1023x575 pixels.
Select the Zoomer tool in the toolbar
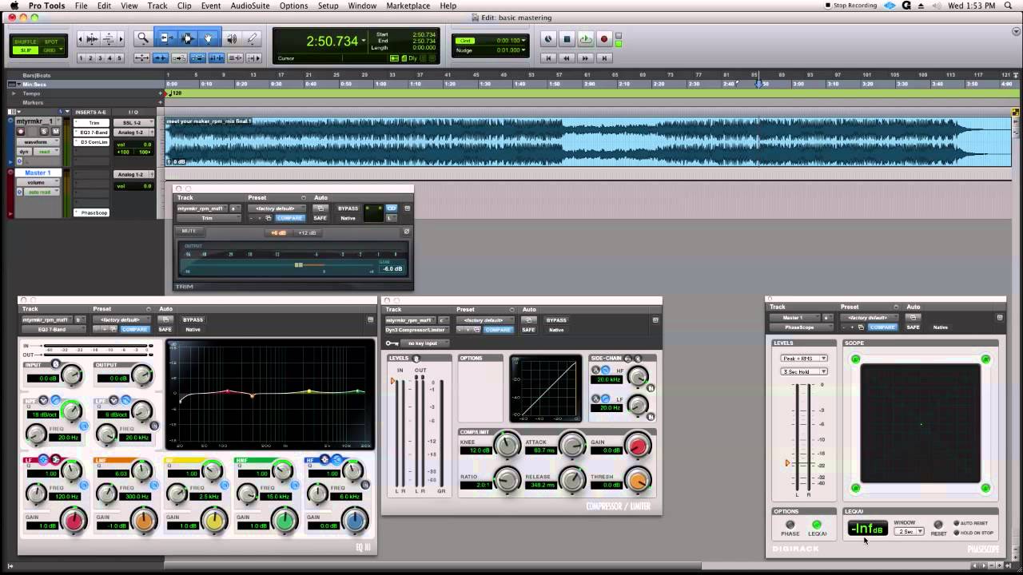tap(143, 38)
